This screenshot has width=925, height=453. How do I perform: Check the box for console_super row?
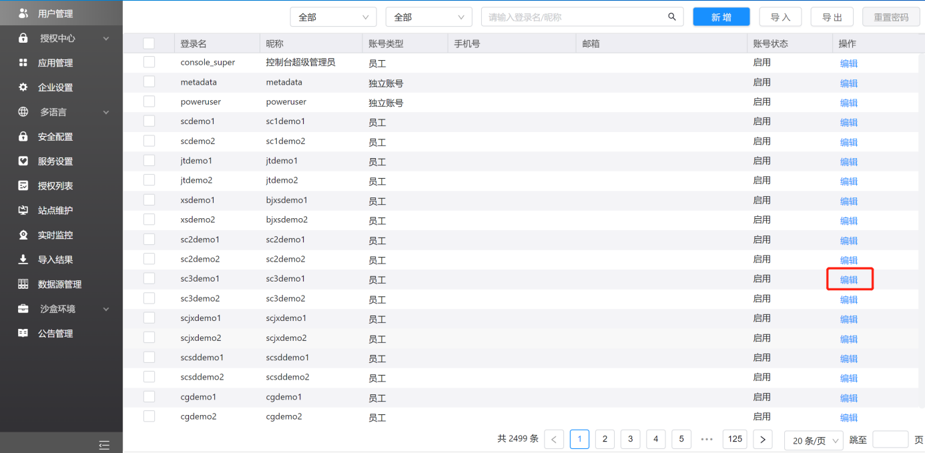[149, 62]
